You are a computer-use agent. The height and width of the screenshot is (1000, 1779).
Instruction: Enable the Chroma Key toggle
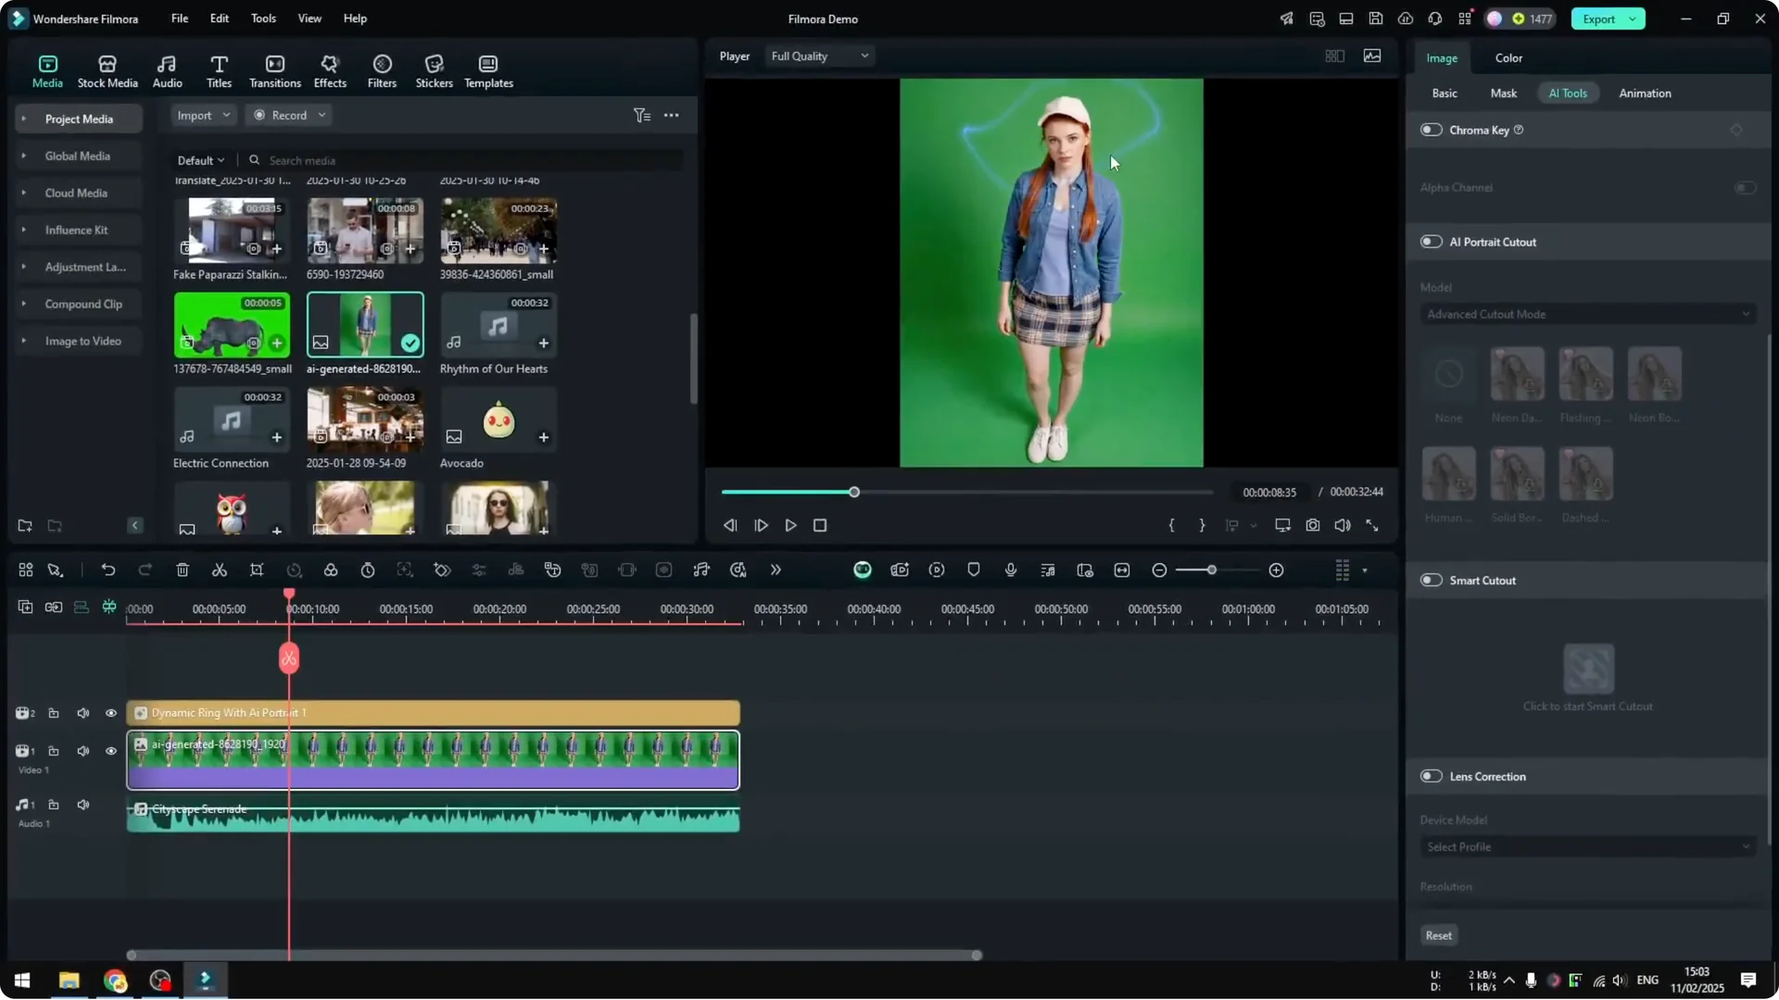1430,130
